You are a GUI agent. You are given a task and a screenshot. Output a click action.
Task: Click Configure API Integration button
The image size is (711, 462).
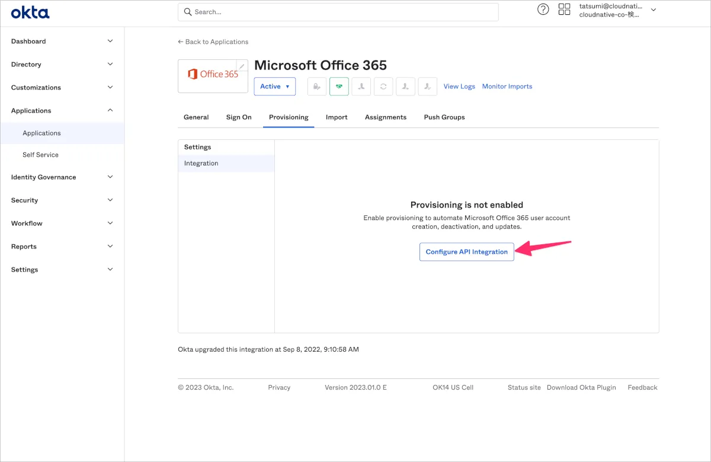466,252
